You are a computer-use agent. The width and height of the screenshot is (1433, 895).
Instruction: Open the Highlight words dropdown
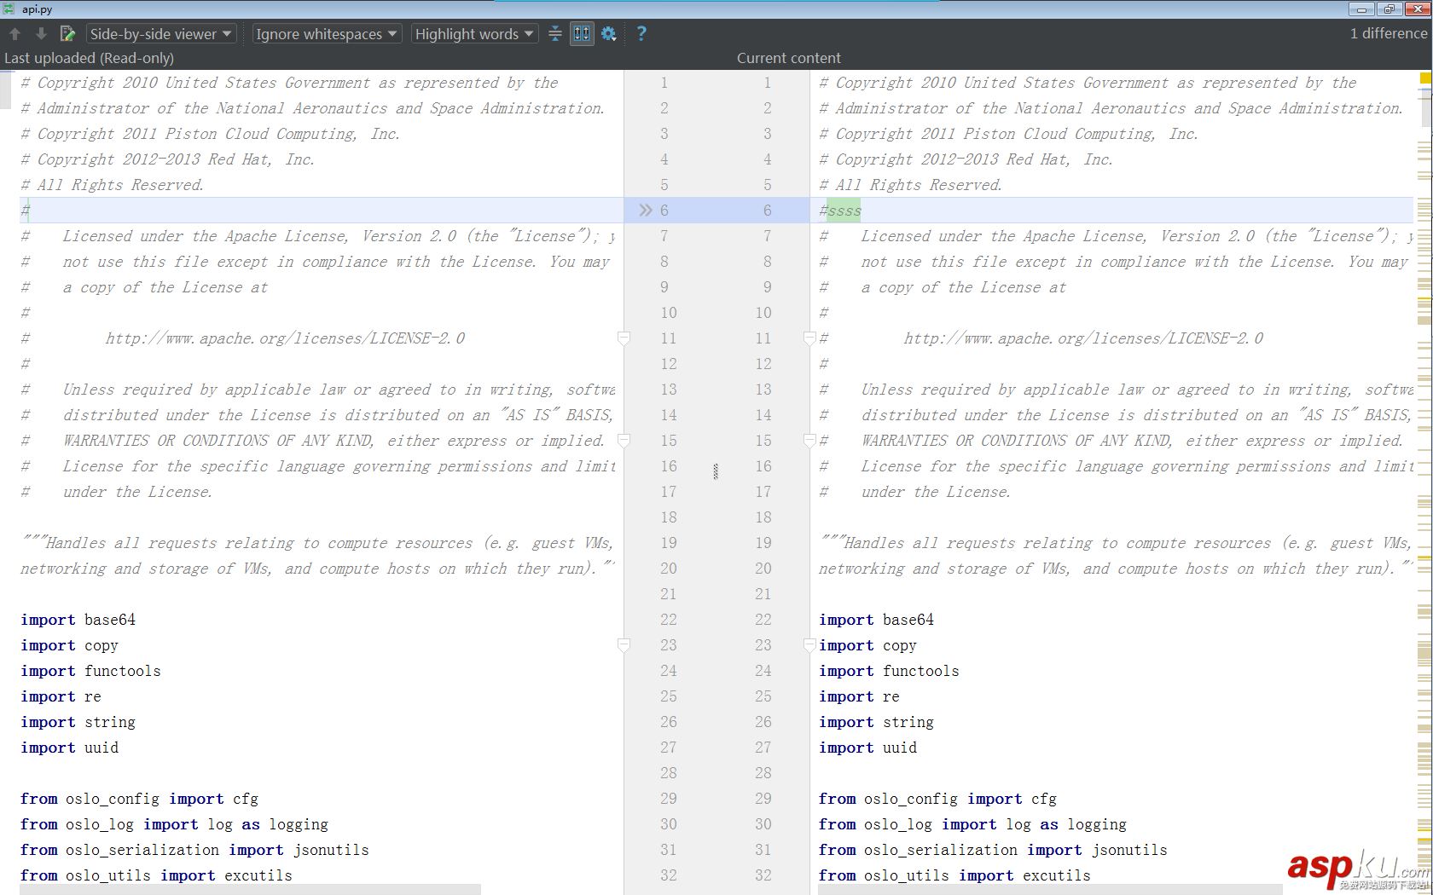tap(473, 33)
